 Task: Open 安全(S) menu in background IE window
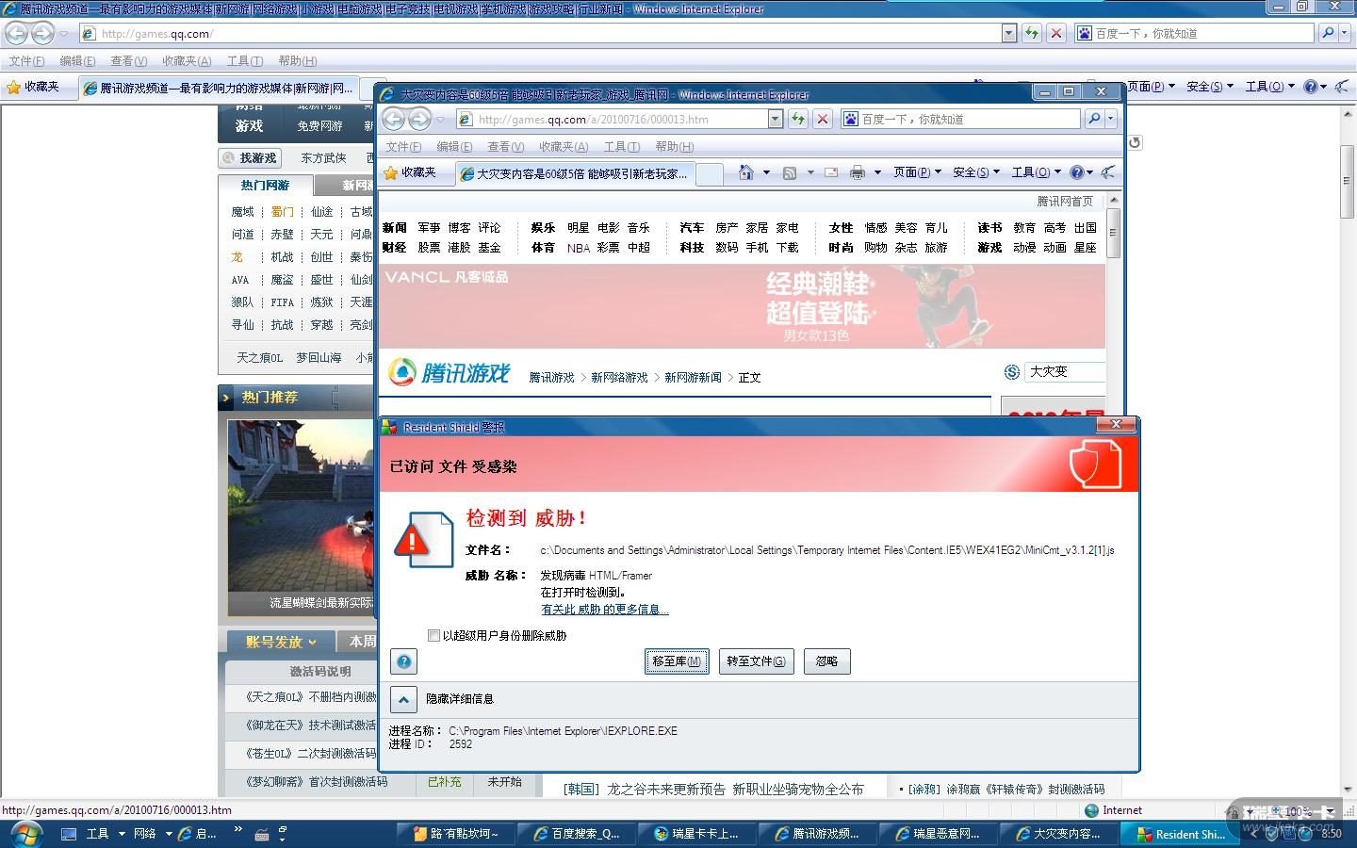(1210, 87)
